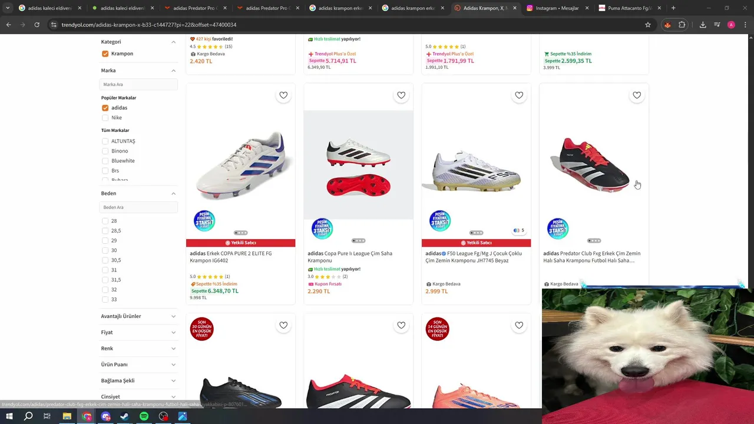Viewport: 754px width, 424px height.
Task: Check the ALTUNTAŞ brand checkbox
Action: pyautogui.click(x=105, y=141)
